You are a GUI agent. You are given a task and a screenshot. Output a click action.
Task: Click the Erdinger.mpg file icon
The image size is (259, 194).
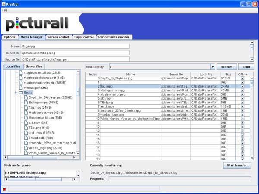(x=25, y=103)
